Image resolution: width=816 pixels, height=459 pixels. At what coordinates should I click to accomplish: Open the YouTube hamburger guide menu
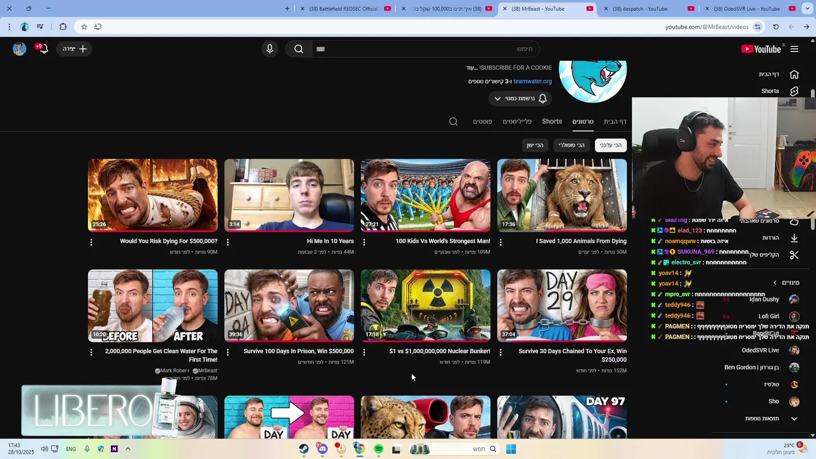click(794, 49)
